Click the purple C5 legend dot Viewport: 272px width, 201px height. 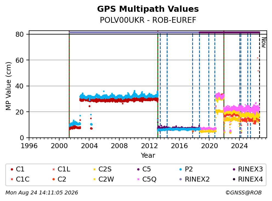[138, 169]
